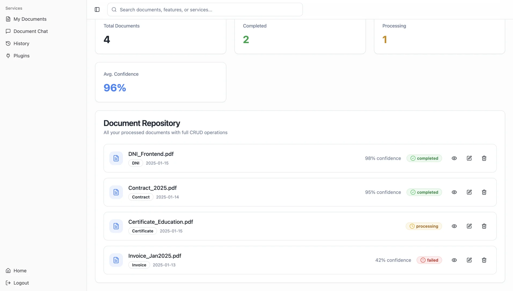View DNI_Frontend.pdf using eye icon

click(x=454, y=158)
